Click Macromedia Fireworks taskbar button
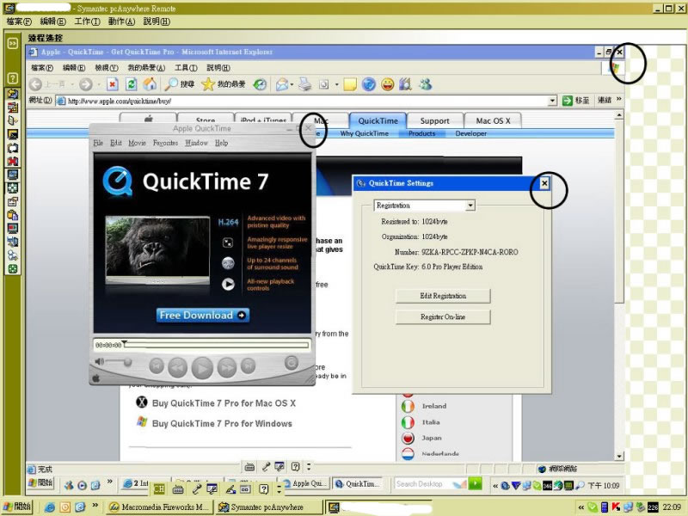688x516 pixels. tap(159, 507)
